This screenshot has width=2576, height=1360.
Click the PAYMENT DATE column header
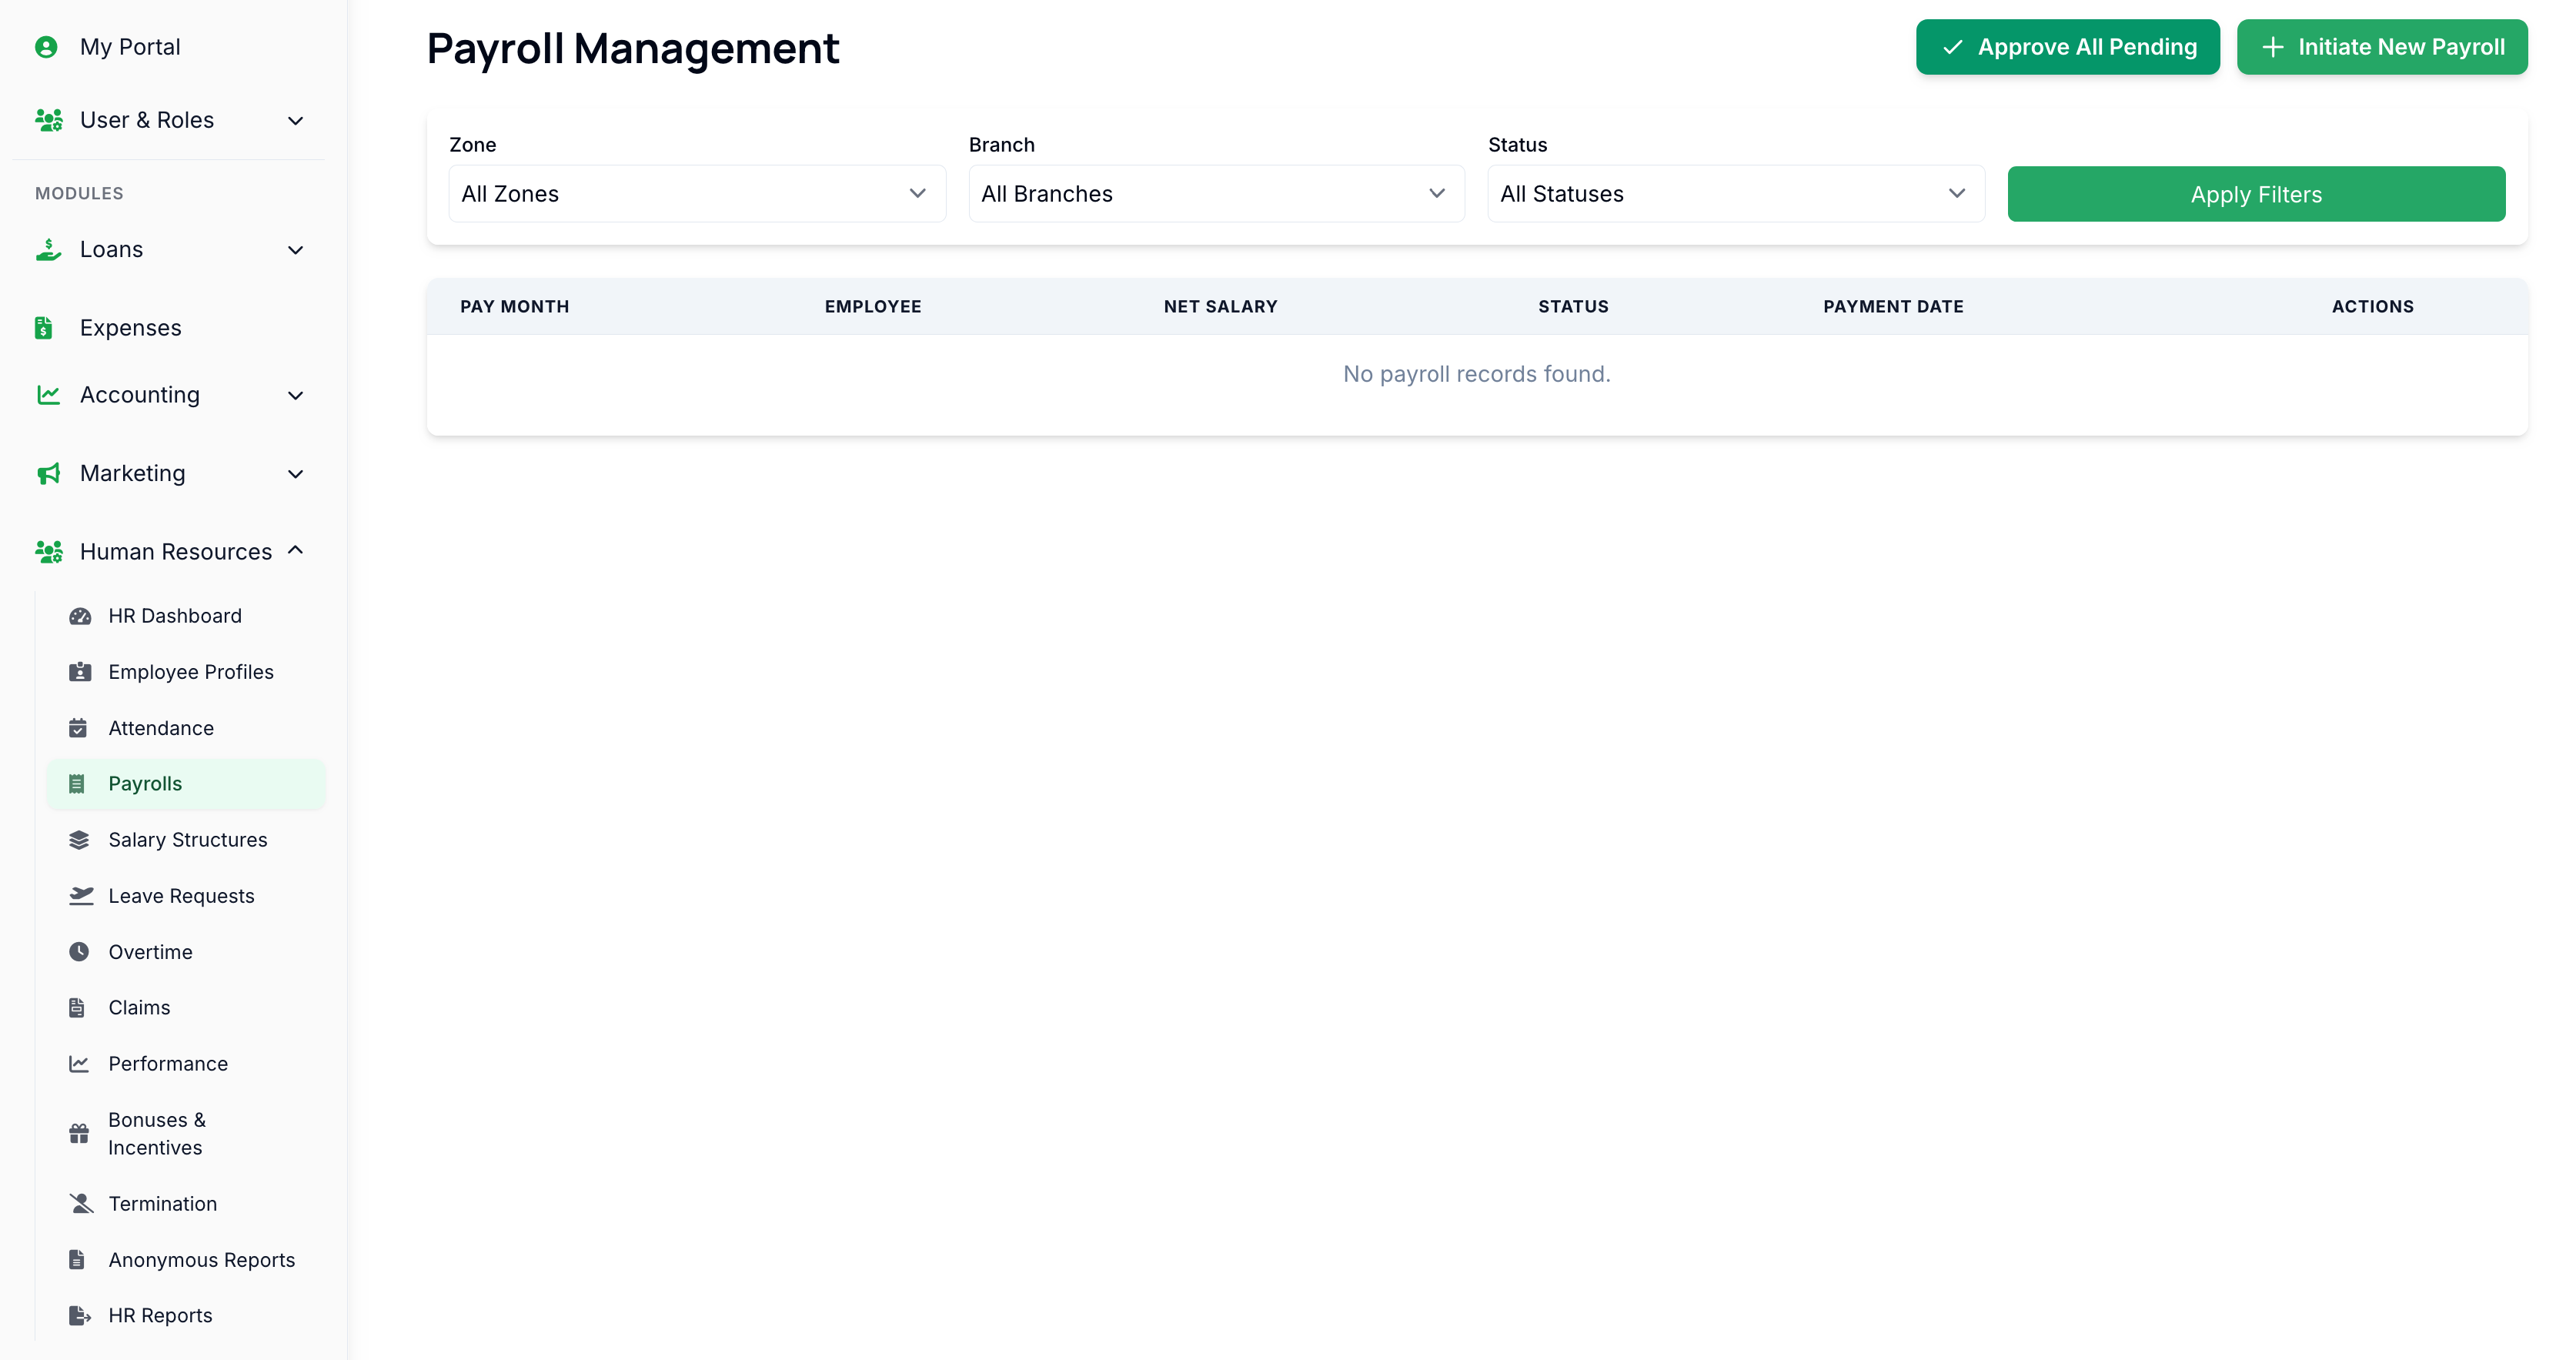pos(1893,307)
